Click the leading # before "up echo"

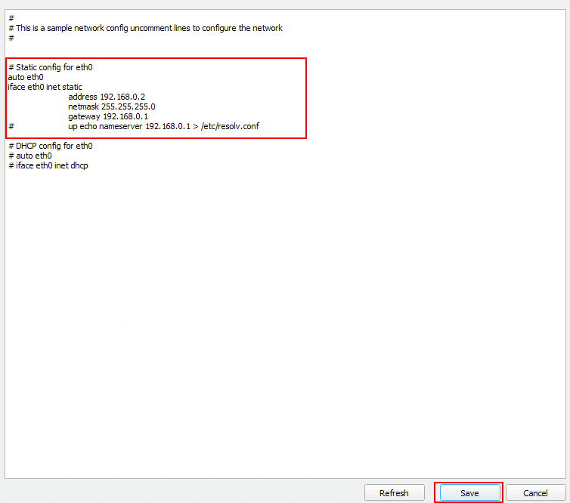click(x=11, y=126)
